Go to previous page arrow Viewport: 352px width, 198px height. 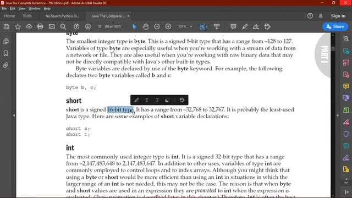tap(76, 26)
